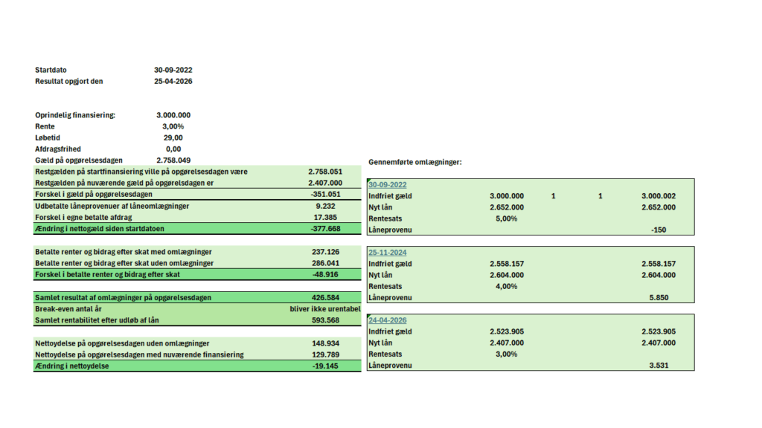
Task: Select 'Låneprovenu' label under 30-09-2022
Action: pos(390,230)
